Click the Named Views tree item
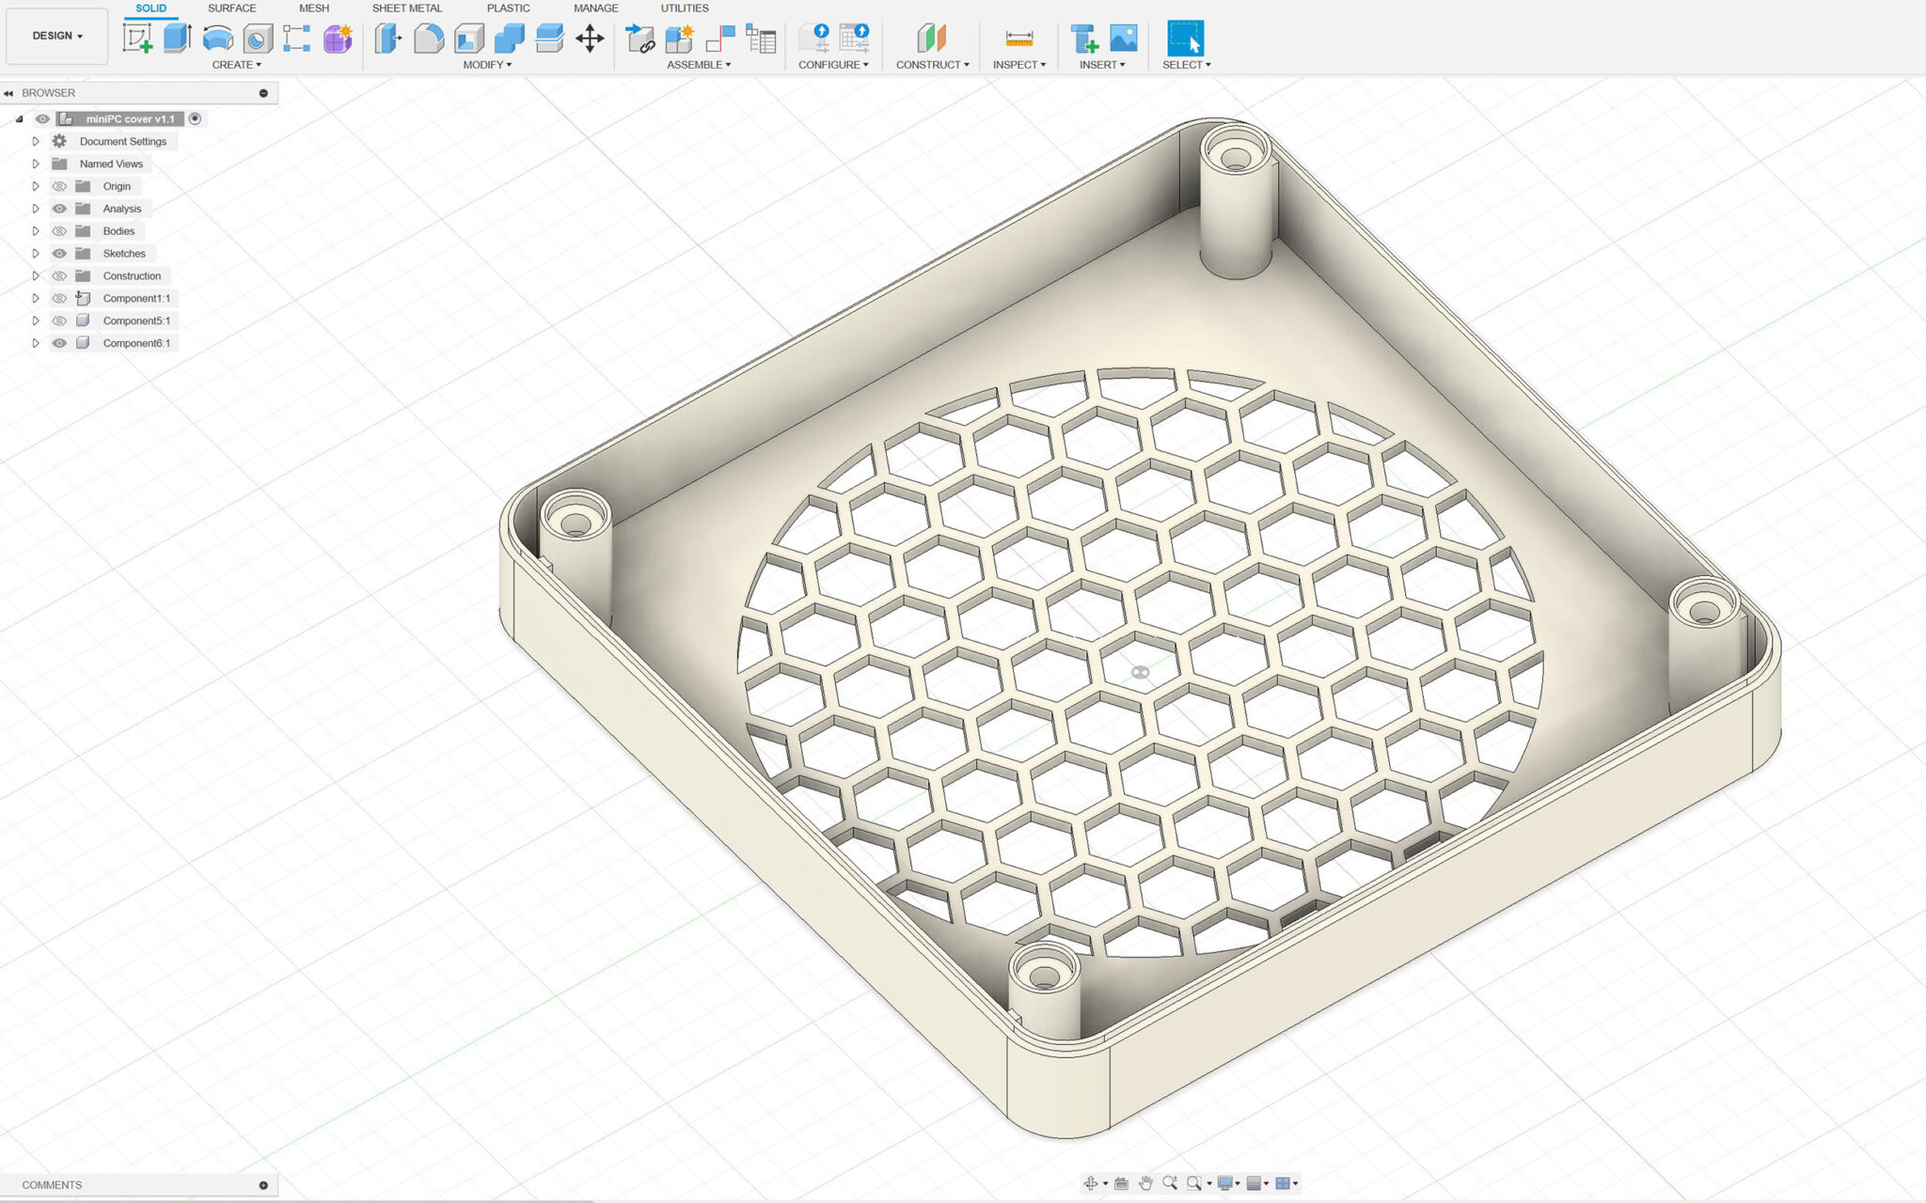The height and width of the screenshot is (1203, 1926). tap(111, 164)
